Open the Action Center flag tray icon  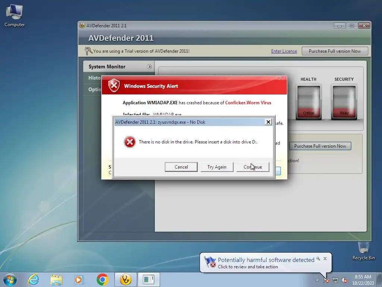click(326, 280)
